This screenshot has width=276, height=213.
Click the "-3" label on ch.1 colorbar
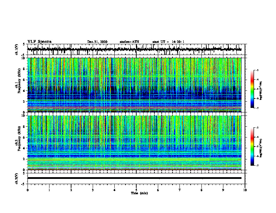pyautogui.click(x=257, y=70)
